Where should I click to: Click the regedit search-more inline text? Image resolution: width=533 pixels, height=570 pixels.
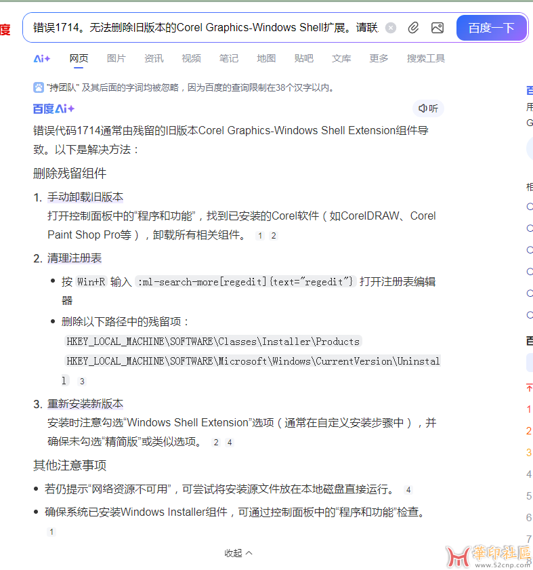pos(245,282)
